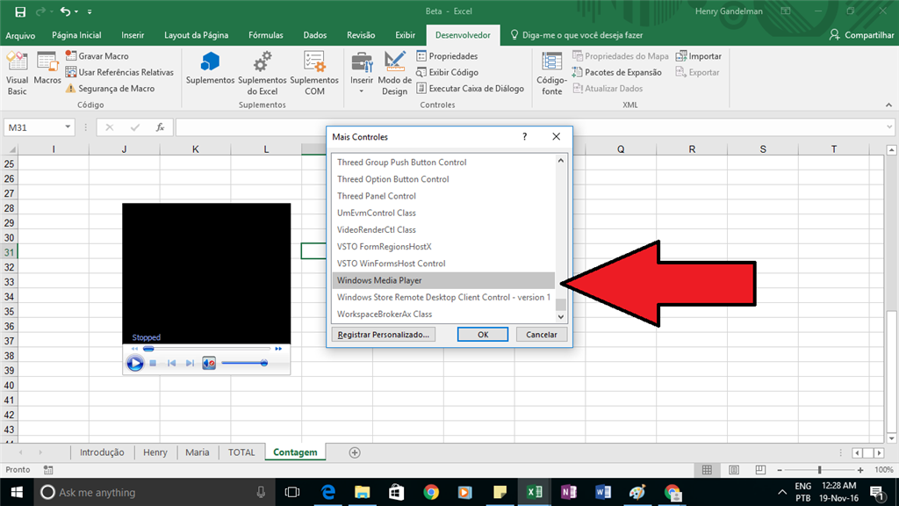Expand the formula bar
The width and height of the screenshot is (899, 506).
point(889,126)
